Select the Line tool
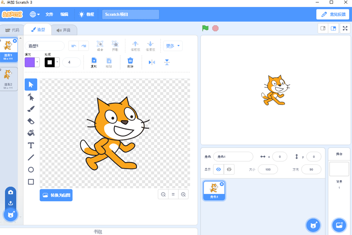 (31, 157)
